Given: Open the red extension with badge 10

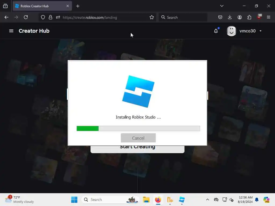Looking at the screenshot, I should pyautogui.click(x=259, y=17).
